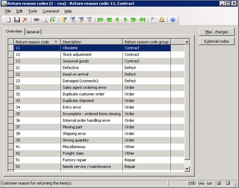Select row marker for code 34 Entry error
The height and width of the screenshot is (188, 239).
click(11, 107)
